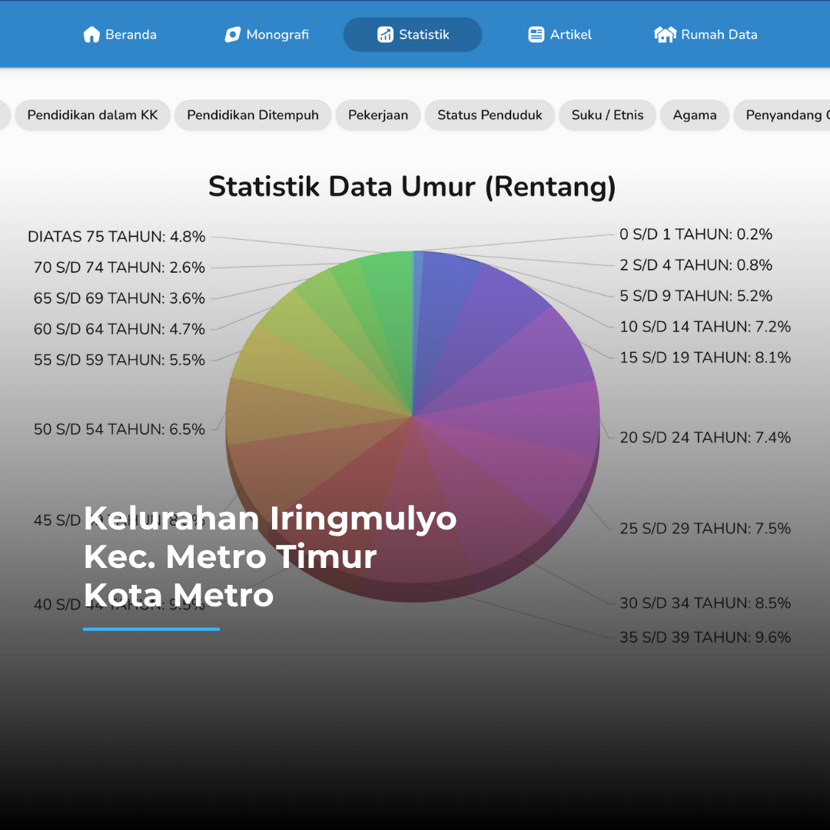Click label 60 S/D 64 TAHUN: 4.7%

(119, 329)
